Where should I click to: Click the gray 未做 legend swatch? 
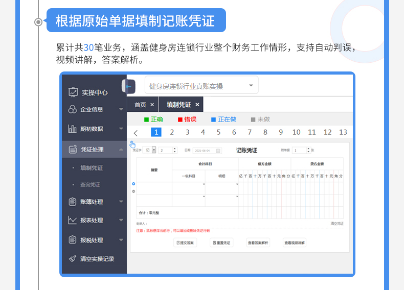253,119
